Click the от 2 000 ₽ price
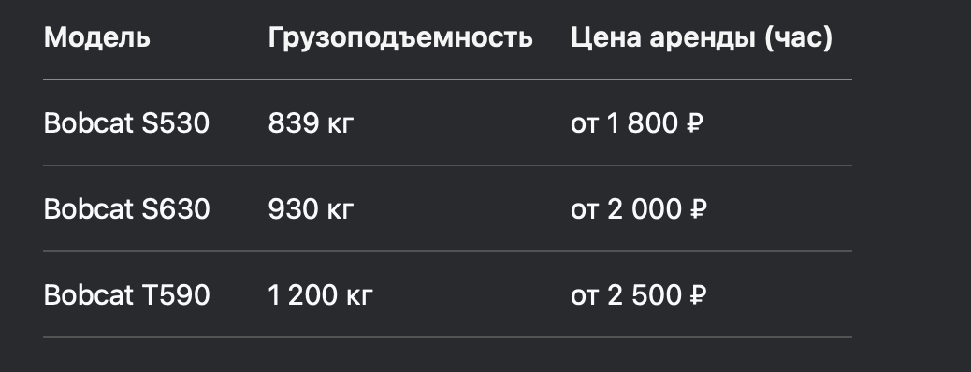 [x=639, y=209]
